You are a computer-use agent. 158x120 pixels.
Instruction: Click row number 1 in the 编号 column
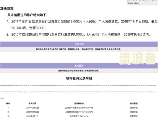click(x=8, y=108)
